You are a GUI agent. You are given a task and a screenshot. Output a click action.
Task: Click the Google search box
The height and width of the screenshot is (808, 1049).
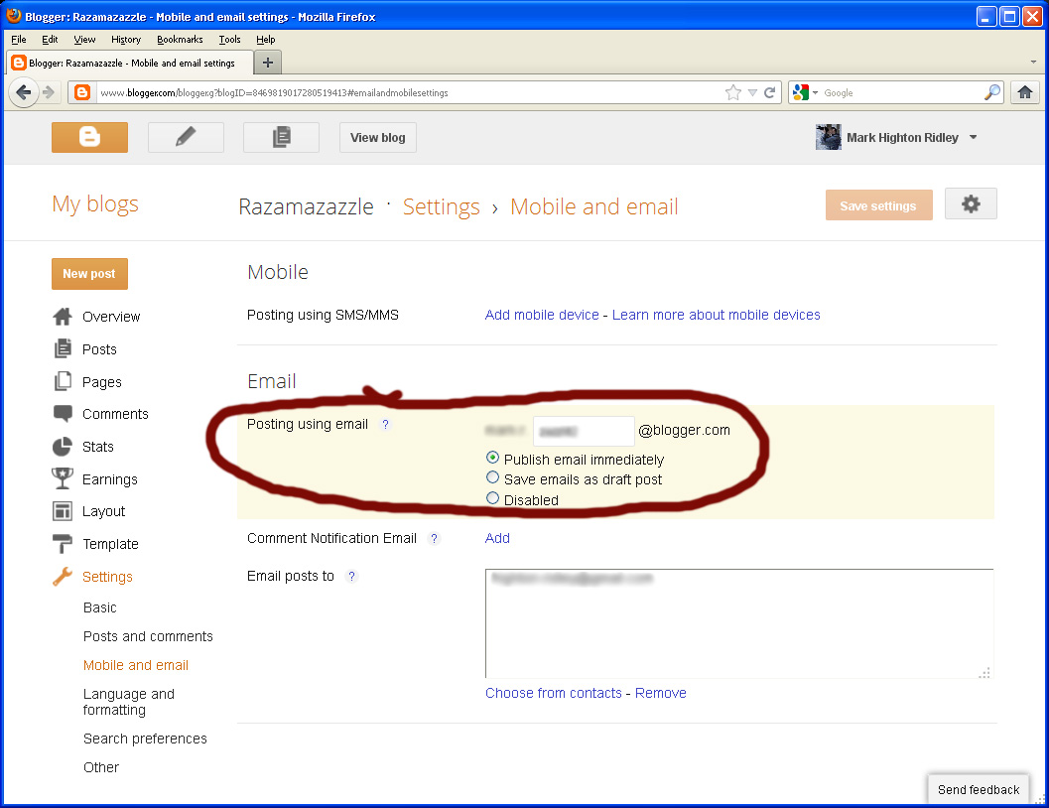coord(901,93)
